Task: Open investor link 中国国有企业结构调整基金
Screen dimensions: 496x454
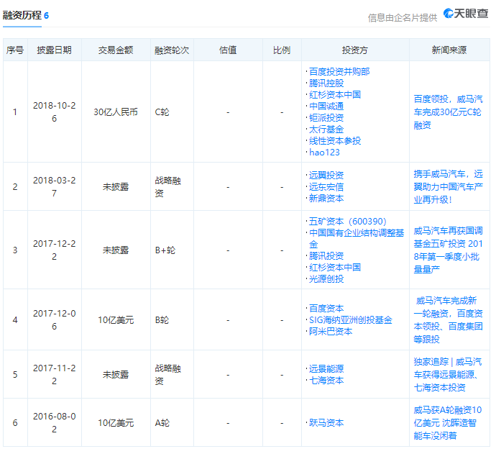Action: (x=357, y=238)
